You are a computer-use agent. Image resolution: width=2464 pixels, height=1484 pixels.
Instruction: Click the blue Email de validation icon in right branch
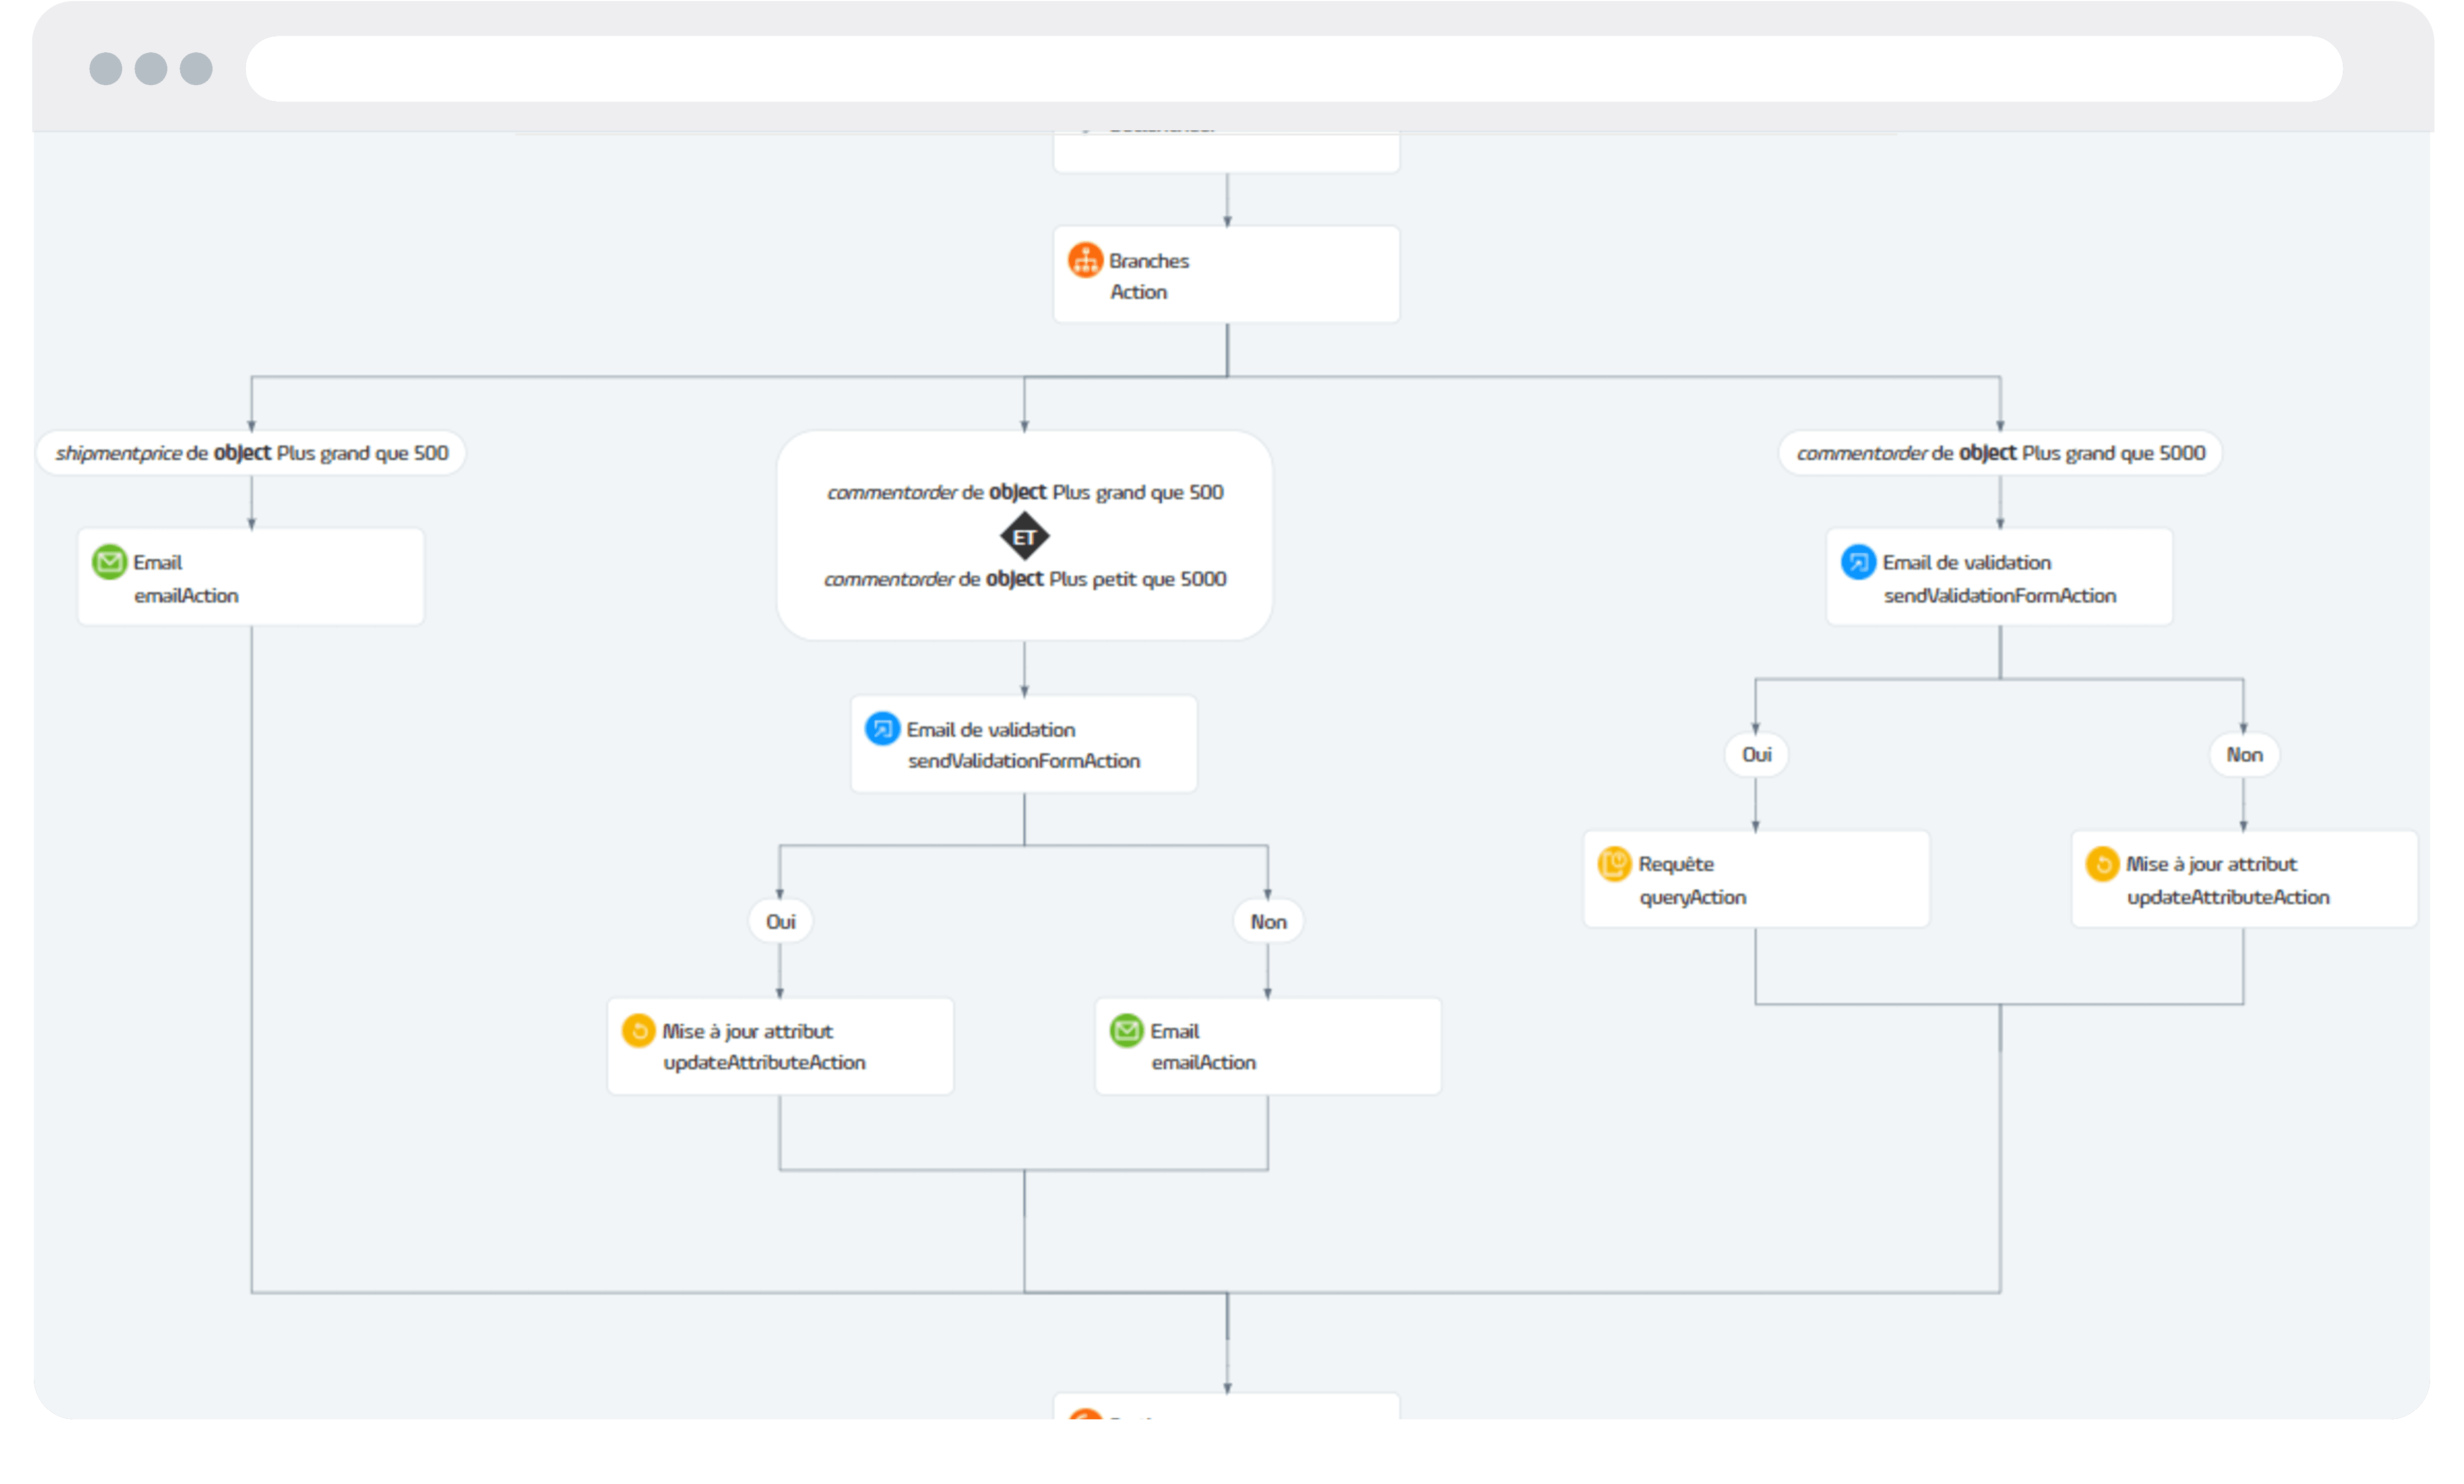coord(1858,561)
